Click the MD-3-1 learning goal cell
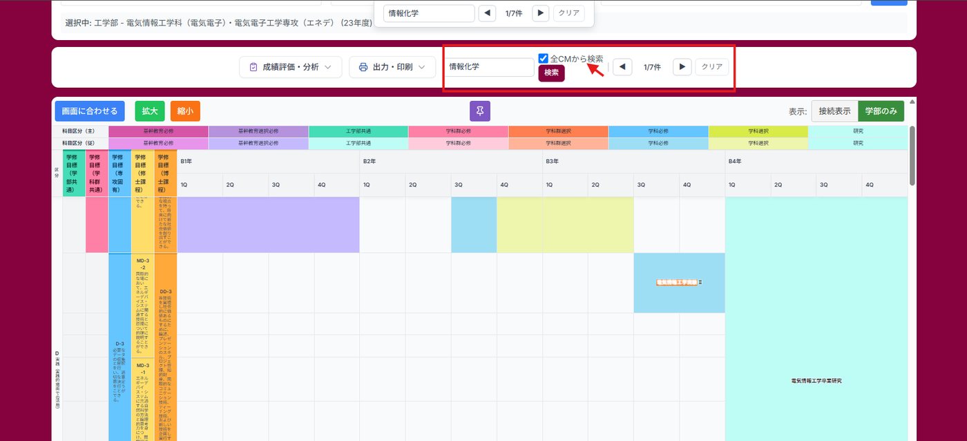967x441 pixels. [x=143, y=400]
